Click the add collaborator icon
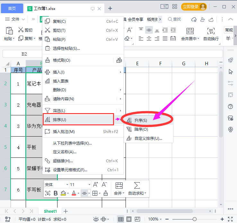This screenshot has width=237, height=223. coord(202,19)
